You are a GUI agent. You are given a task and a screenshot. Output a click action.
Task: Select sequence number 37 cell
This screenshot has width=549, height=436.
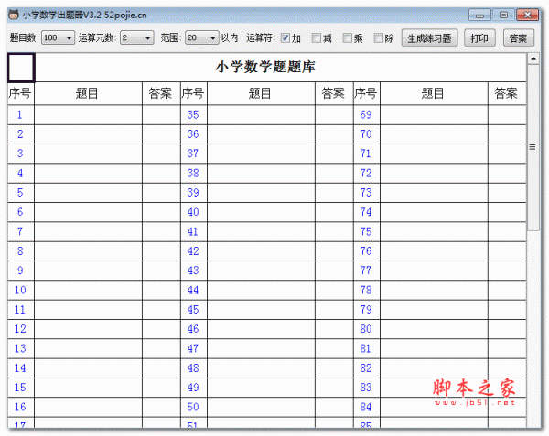(194, 154)
